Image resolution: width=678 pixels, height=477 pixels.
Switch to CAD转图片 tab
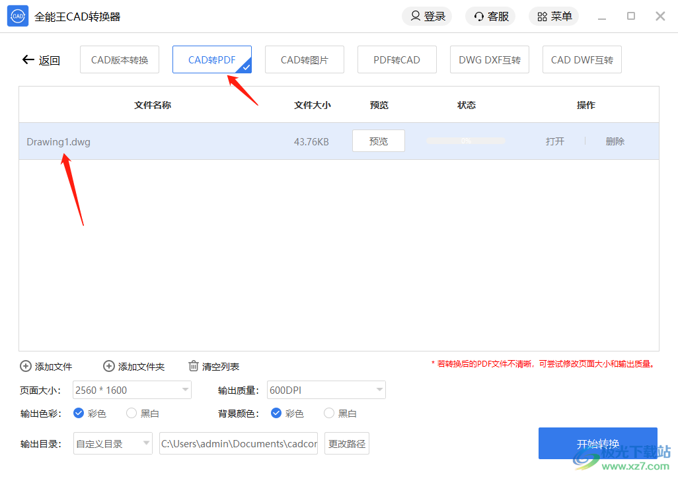click(305, 59)
